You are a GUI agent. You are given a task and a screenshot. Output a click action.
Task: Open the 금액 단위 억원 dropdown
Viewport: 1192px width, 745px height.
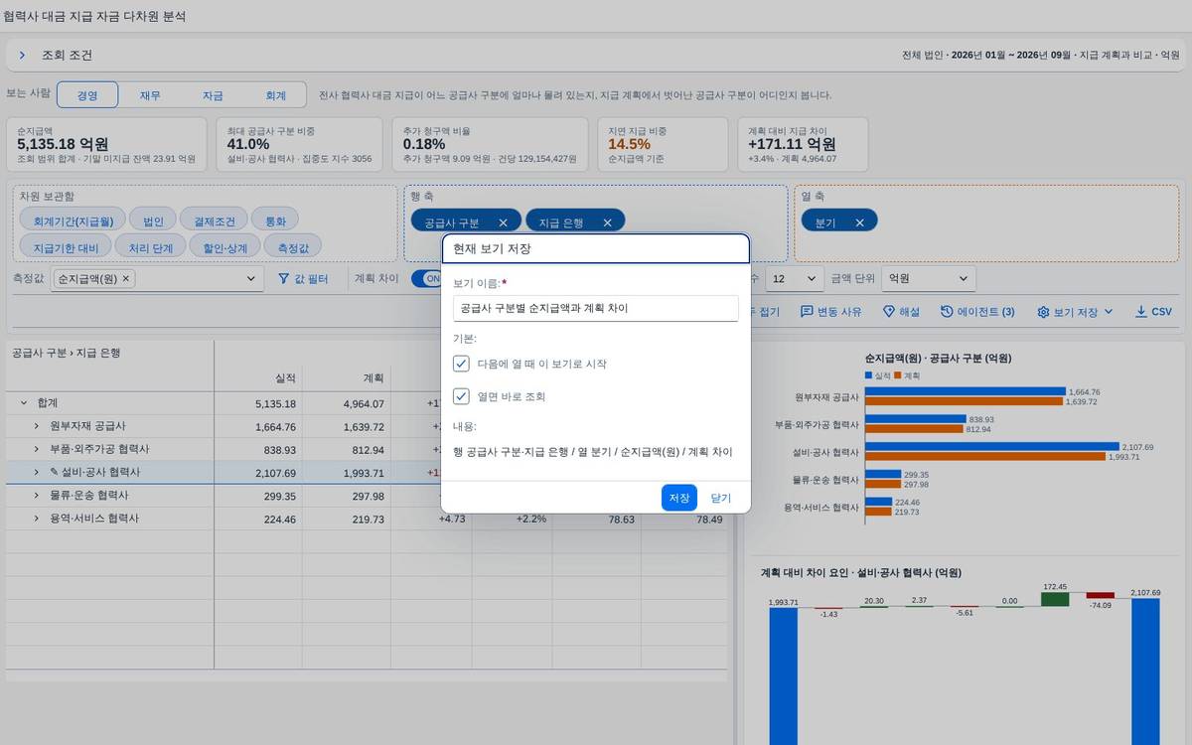pyautogui.click(x=930, y=279)
